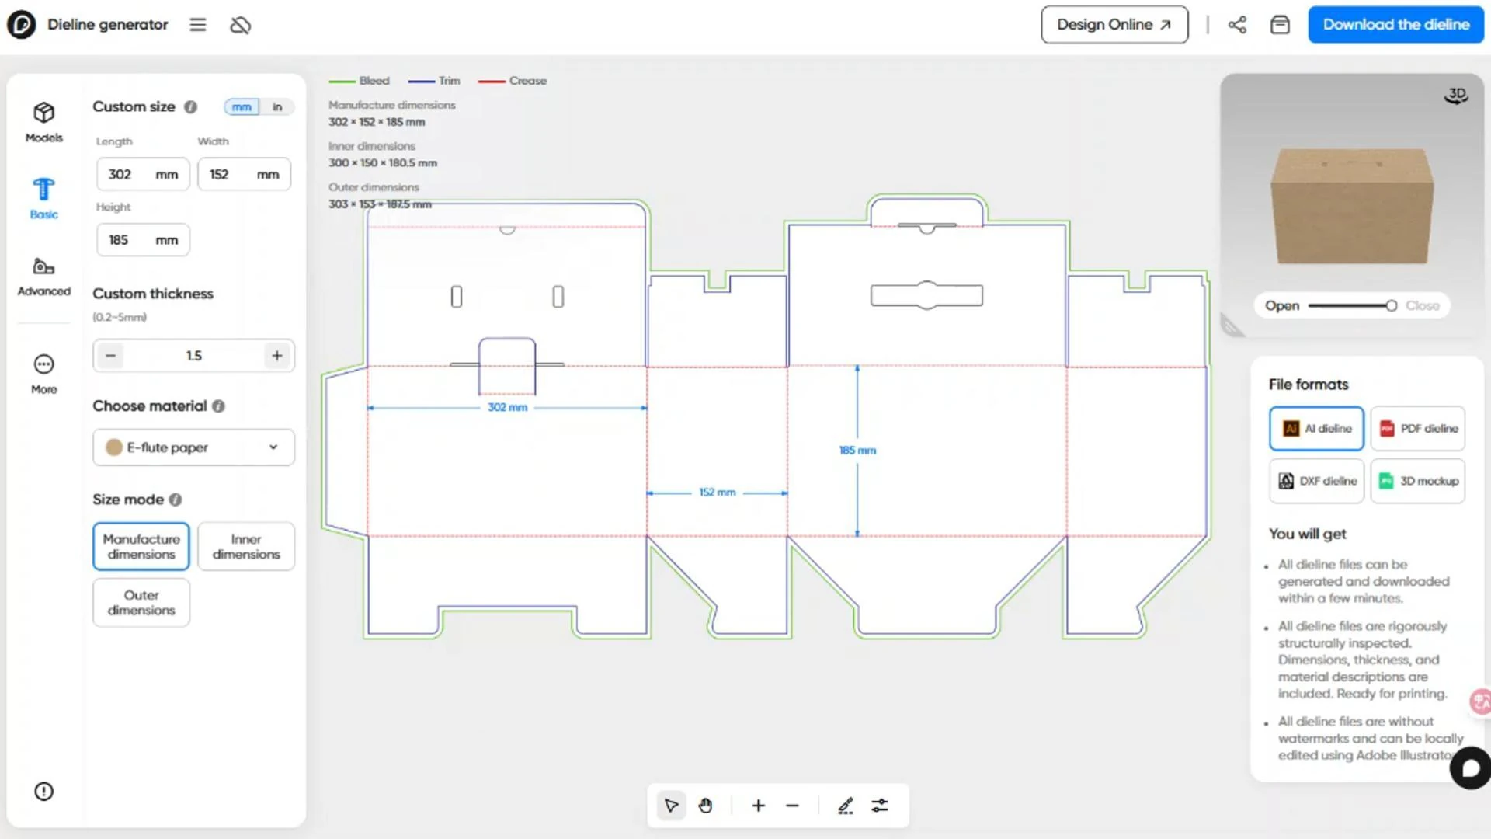Choose AI dieline file format
This screenshot has height=839, width=1491.
tap(1316, 428)
